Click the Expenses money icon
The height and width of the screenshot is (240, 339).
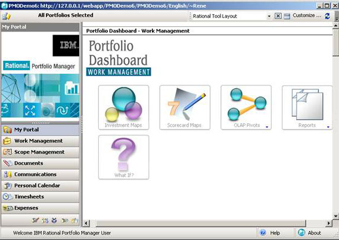coord(8,208)
